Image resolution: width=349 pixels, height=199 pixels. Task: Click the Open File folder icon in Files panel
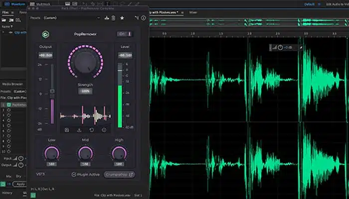[4, 20]
